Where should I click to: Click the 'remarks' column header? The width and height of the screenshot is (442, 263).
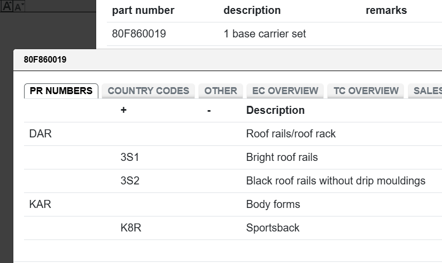(x=386, y=10)
